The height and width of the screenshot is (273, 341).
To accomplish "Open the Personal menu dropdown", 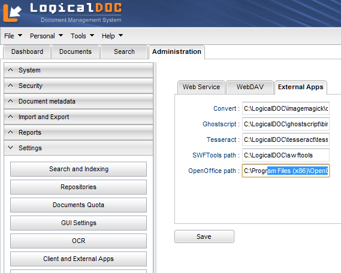I will pos(46,36).
